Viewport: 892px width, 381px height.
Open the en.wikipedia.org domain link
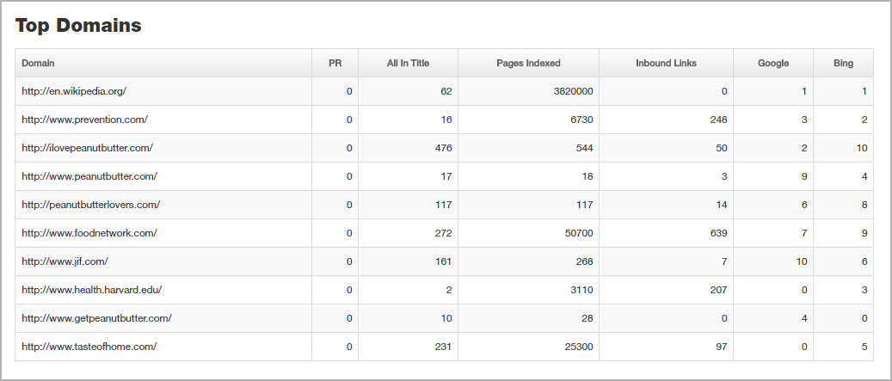pos(74,91)
